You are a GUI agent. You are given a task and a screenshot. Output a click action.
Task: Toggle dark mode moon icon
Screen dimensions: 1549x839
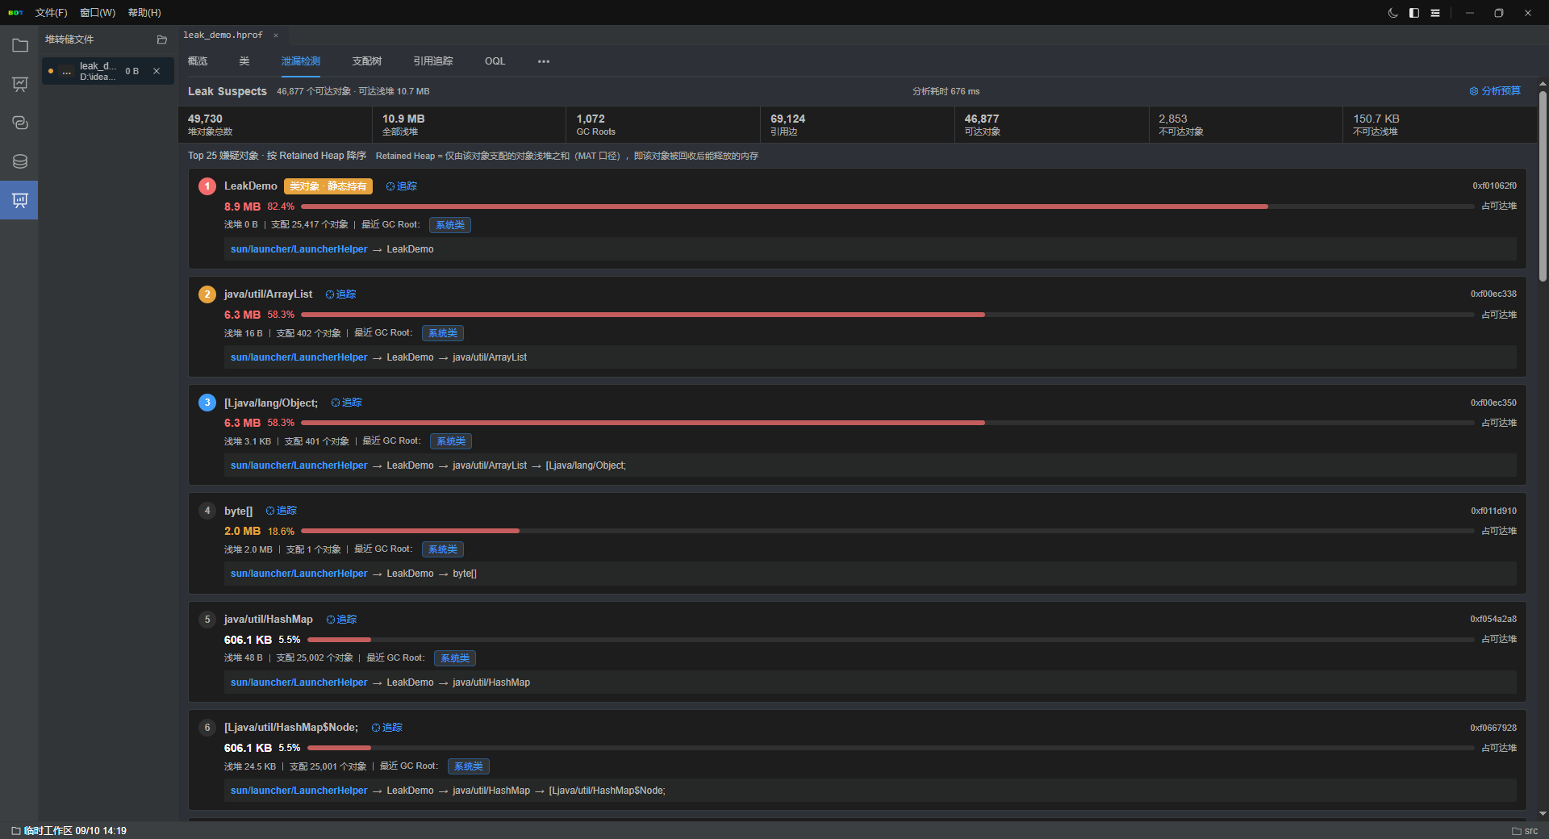1392,13
